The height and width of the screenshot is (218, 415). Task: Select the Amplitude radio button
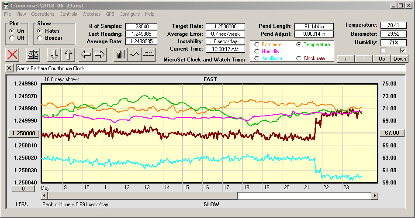tap(256, 58)
